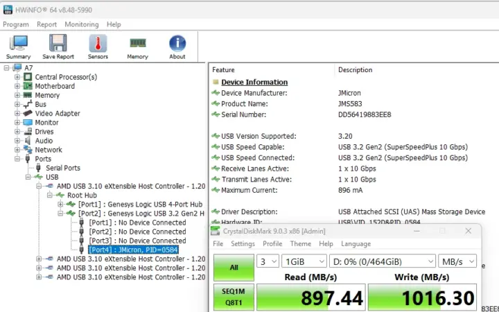Screen dimensions: 499x312
Task: Expand the [Port1] Genesys Logic 4-Port Hub
Action: point(60,204)
